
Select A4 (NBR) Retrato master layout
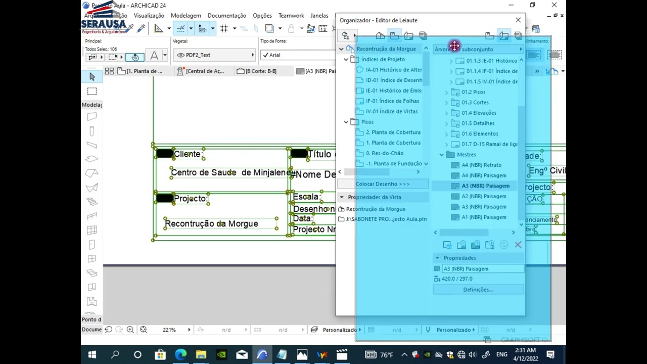(x=481, y=165)
